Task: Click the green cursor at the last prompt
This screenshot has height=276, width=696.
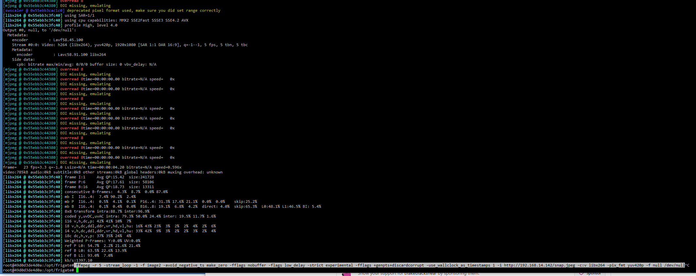Action: (77, 270)
